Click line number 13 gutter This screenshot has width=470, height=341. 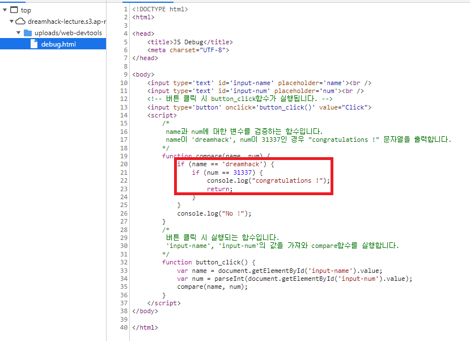click(x=124, y=107)
